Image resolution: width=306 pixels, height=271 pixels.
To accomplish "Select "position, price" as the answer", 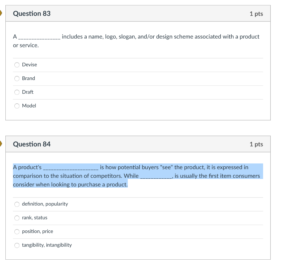I will click(x=17, y=232).
